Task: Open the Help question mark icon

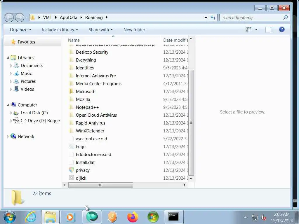Action: click(x=282, y=29)
